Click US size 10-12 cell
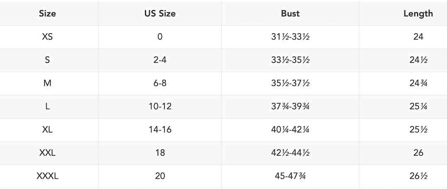Viewport: 447px width, 189px height. point(160,106)
